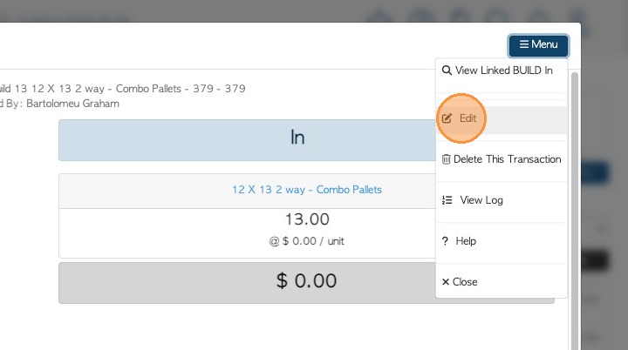Select Delete This Transaction option
Screen dimensions: 628x350
pyautogui.click(x=507, y=159)
